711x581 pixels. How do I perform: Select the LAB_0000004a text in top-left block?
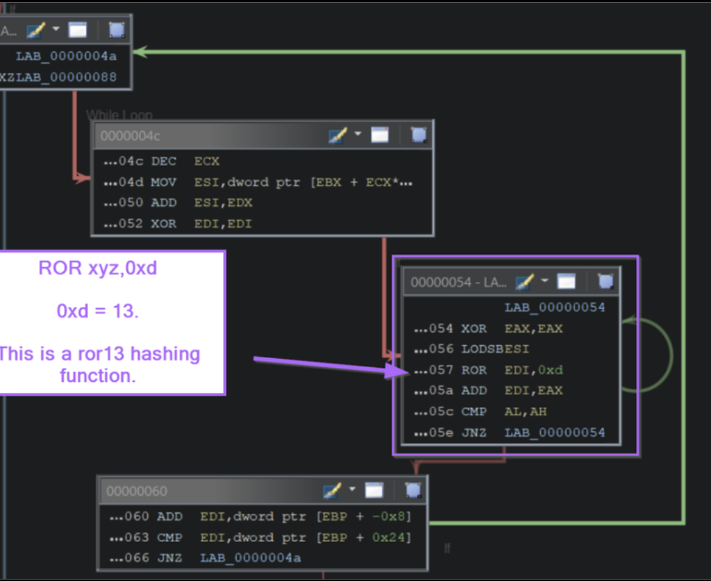pos(66,56)
